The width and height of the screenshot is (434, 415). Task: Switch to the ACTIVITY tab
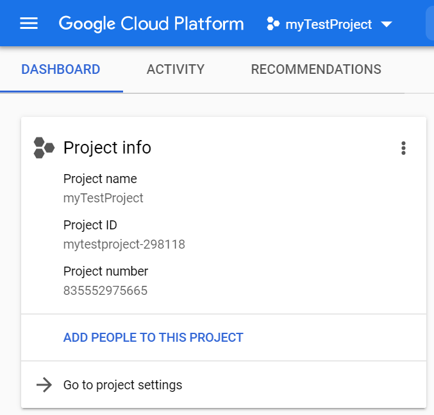coord(176,69)
